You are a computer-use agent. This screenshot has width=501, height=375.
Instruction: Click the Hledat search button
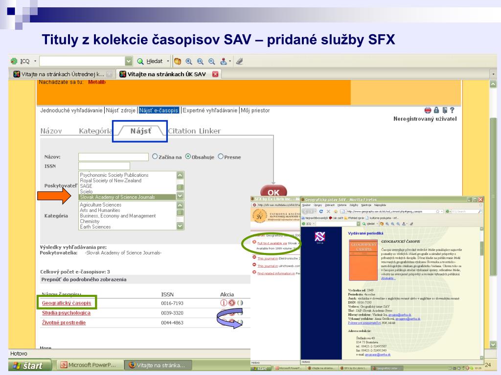(150, 61)
